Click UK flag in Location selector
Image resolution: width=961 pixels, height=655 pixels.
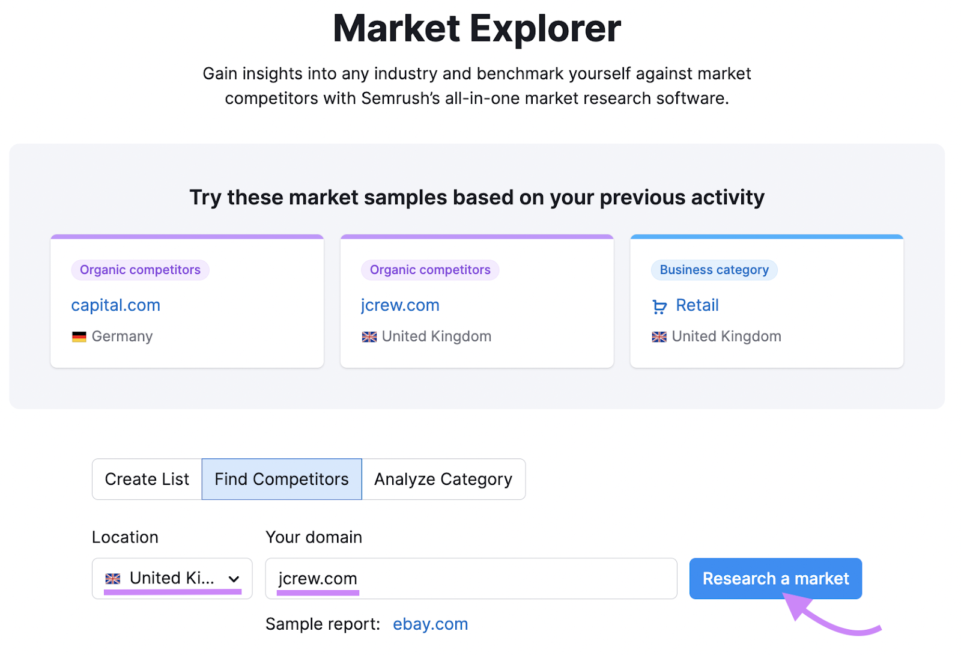[x=113, y=579]
